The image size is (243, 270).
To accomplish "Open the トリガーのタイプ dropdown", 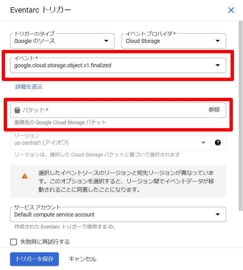I will tap(106, 41).
